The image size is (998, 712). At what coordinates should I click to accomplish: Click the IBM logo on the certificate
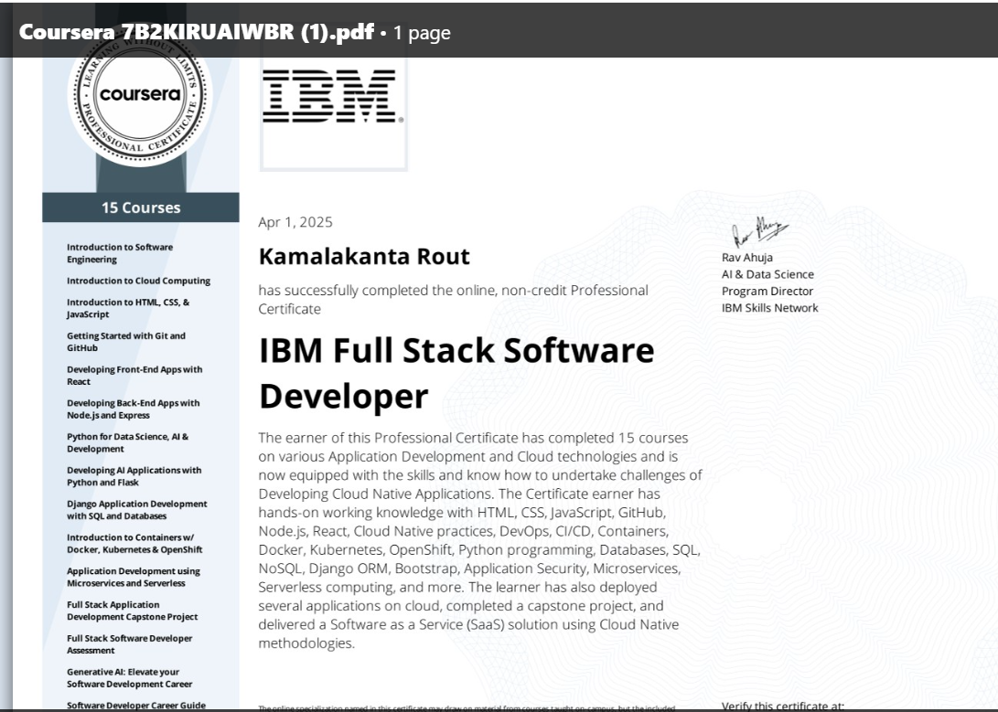[332, 99]
